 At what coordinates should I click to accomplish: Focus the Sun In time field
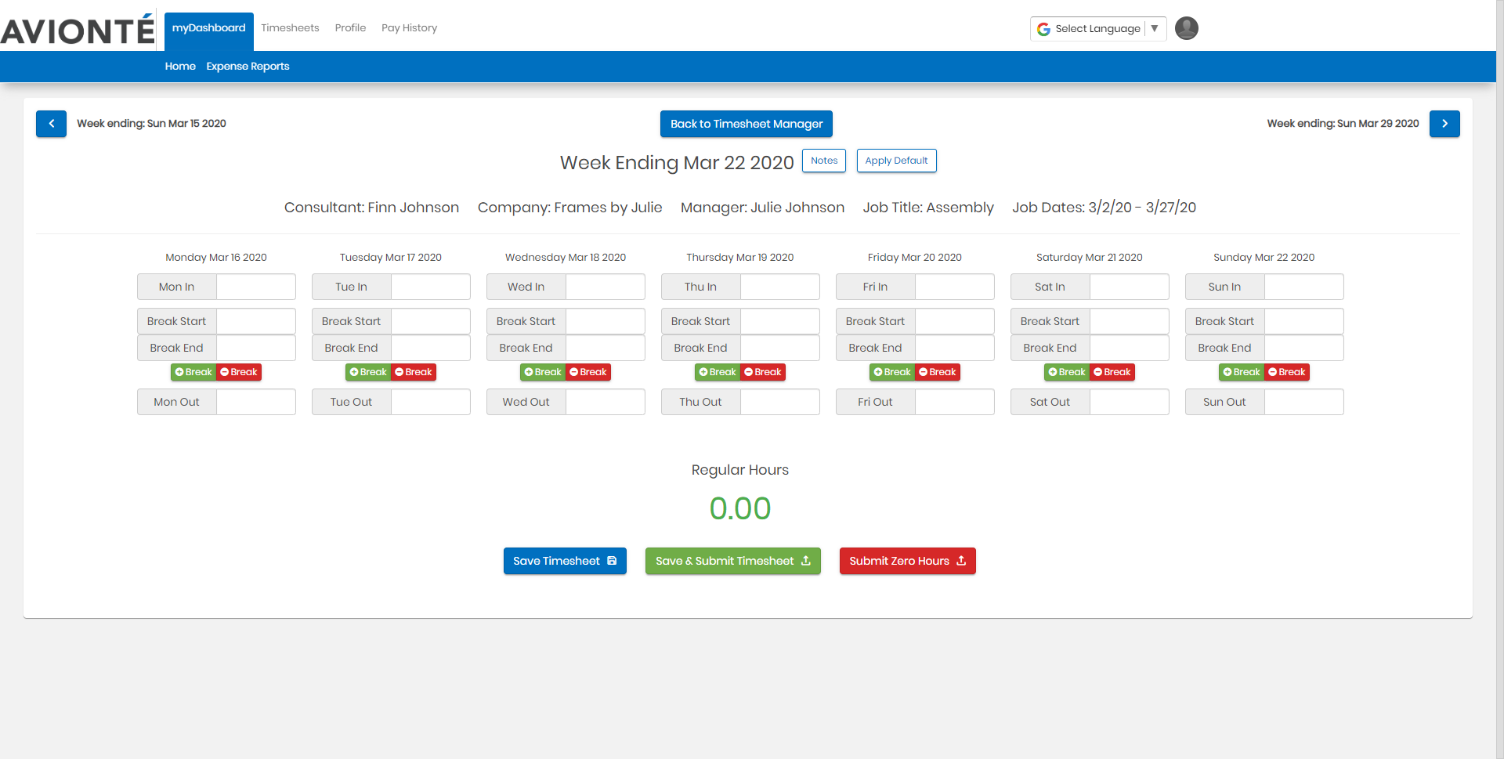(x=1304, y=287)
